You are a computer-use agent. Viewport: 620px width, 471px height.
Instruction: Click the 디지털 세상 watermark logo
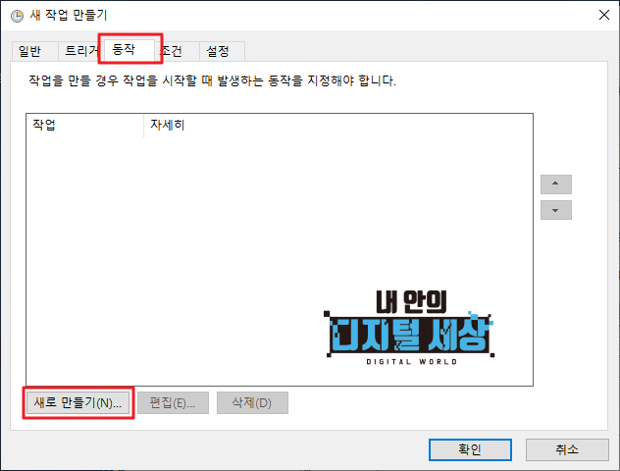point(410,328)
